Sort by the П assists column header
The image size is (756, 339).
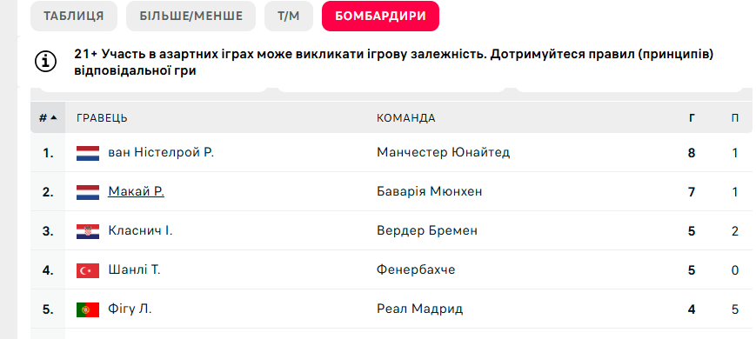pos(735,118)
